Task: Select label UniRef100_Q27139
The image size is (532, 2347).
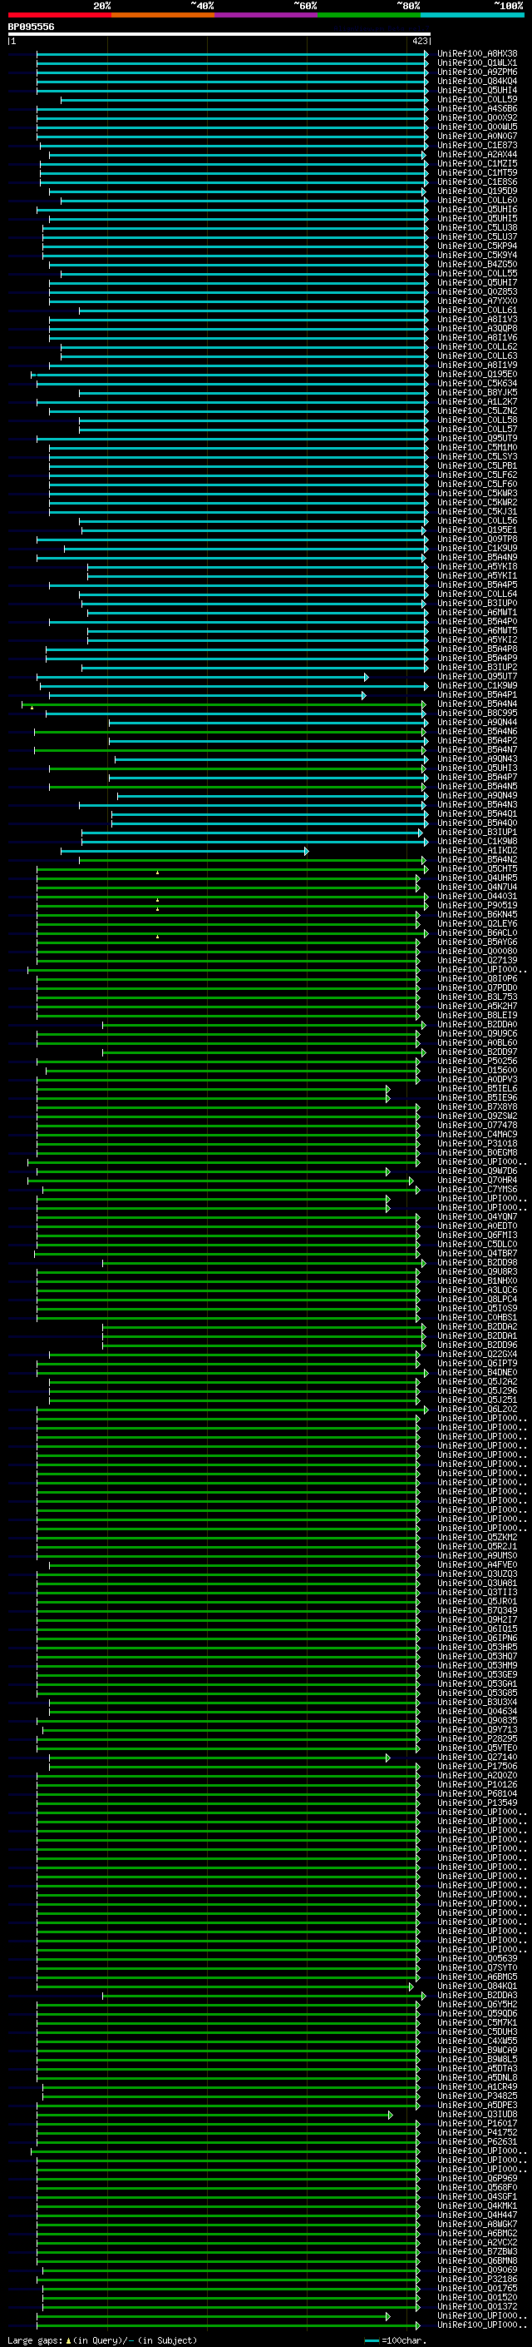Action: [x=476, y=960]
